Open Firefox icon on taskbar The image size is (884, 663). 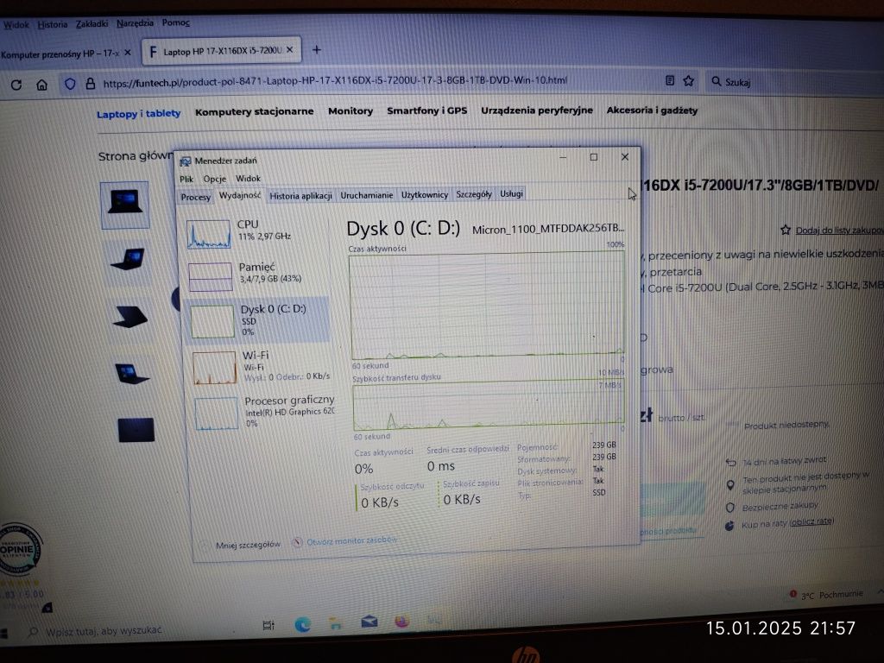(401, 622)
